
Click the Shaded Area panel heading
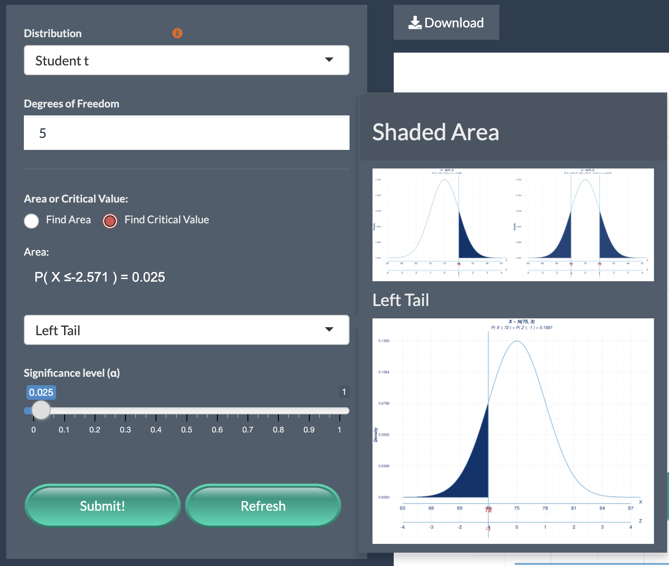coord(436,132)
